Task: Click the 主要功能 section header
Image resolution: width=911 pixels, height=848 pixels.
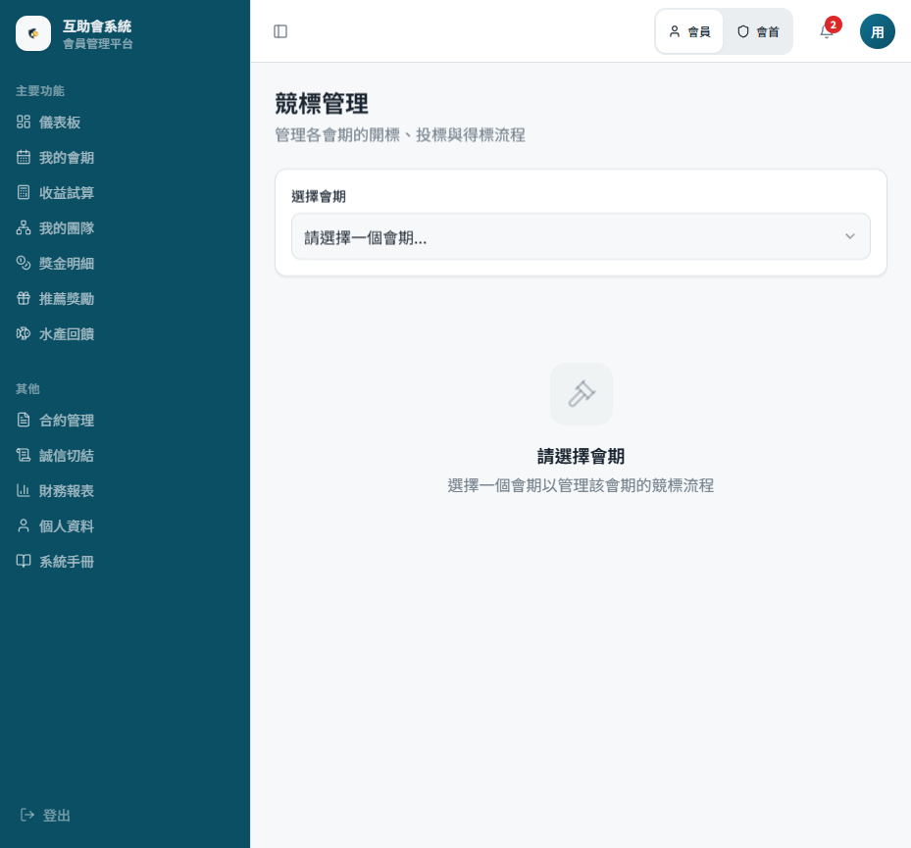Action: coord(40,90)
